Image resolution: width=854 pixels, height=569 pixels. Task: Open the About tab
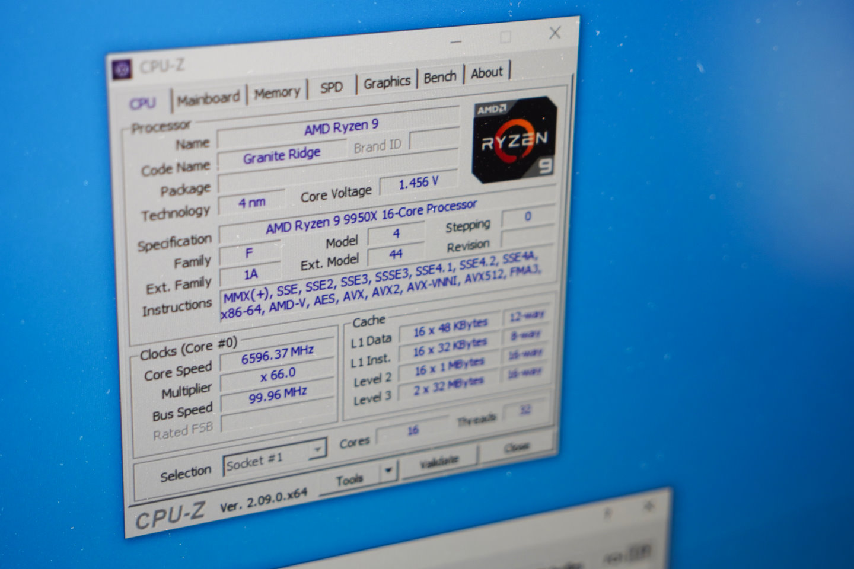coord(487,73)
